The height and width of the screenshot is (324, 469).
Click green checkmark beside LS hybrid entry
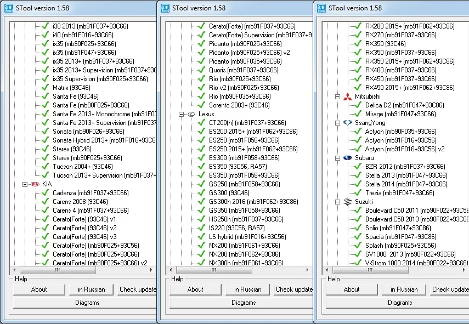pyautogui.click(x=202, y=237)
